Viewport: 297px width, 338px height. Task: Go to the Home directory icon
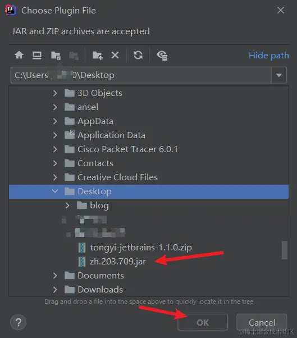click(19, 55)
